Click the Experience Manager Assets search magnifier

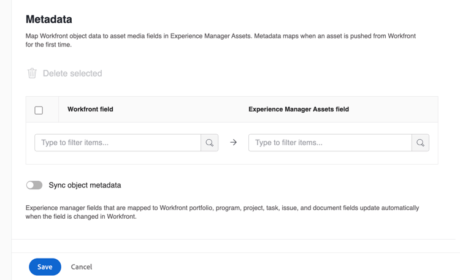(x=420, y=143)
